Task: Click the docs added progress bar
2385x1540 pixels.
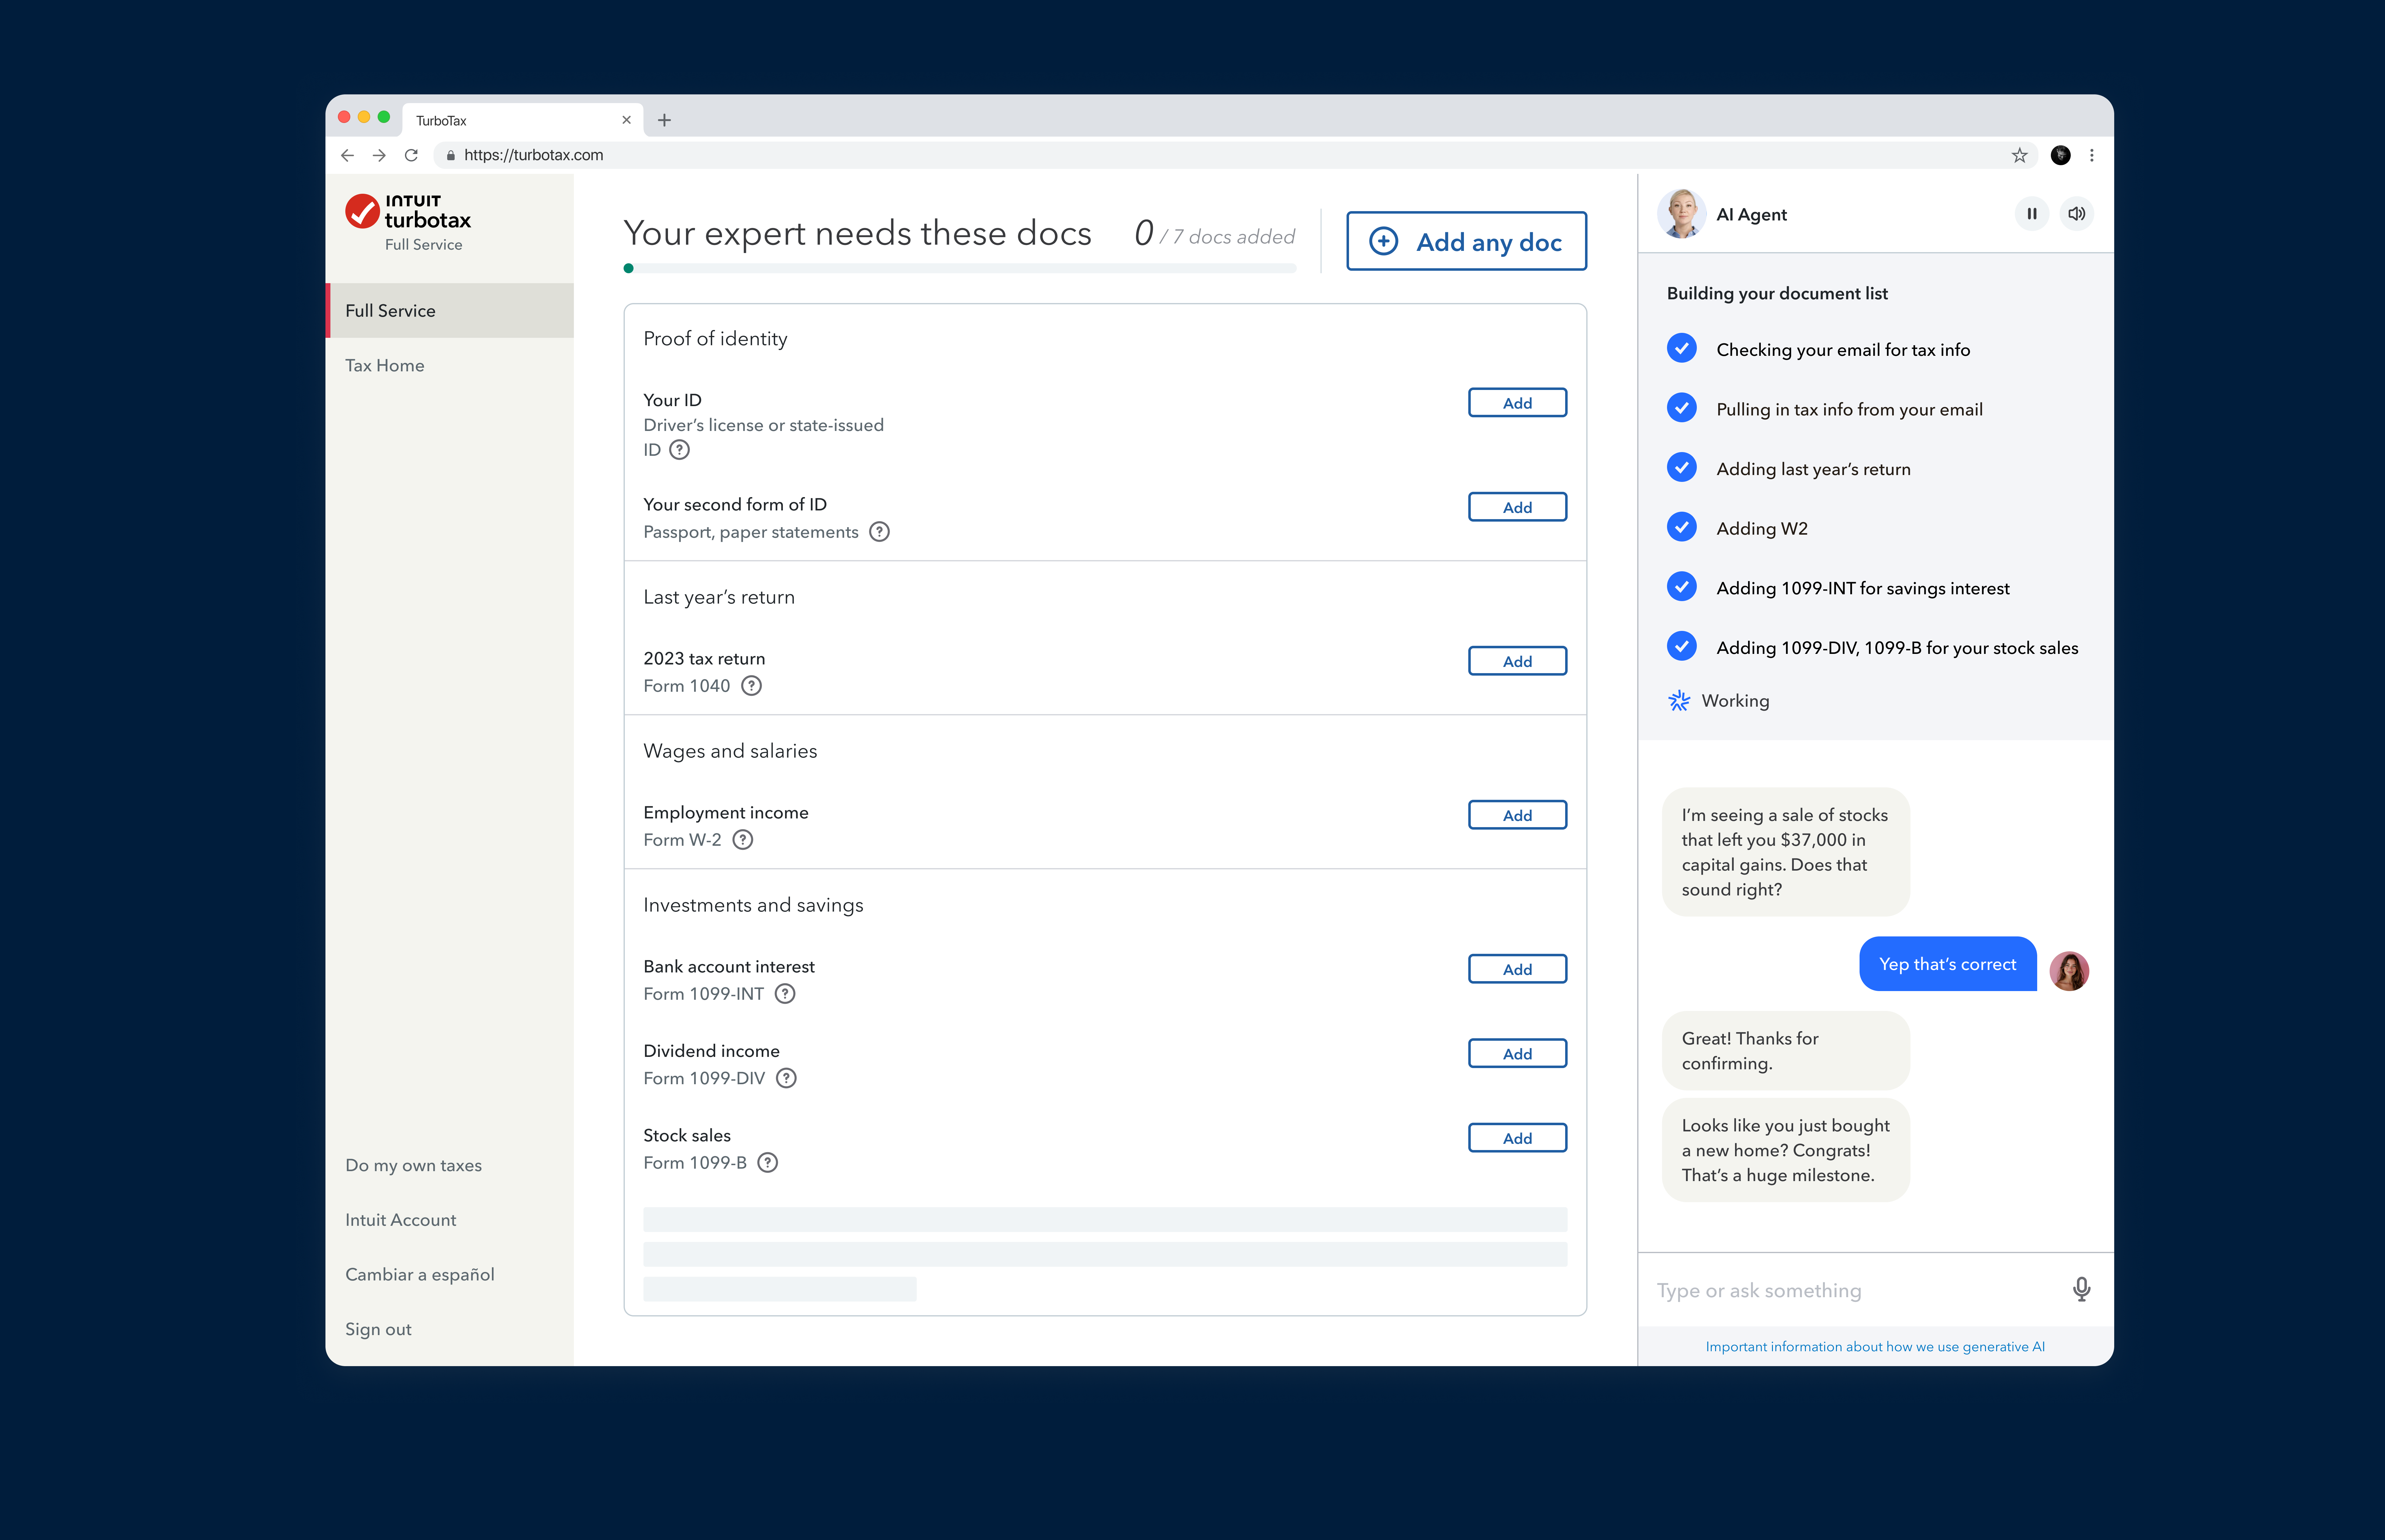Action: (x=960, y=268)
